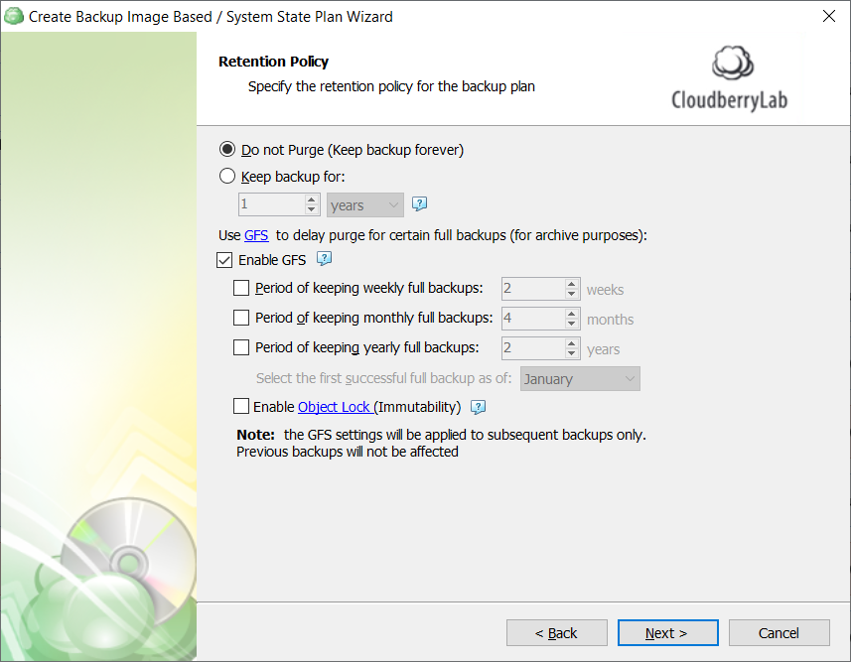Uncheck the Enable GFS checkbox

pos(224,260)
